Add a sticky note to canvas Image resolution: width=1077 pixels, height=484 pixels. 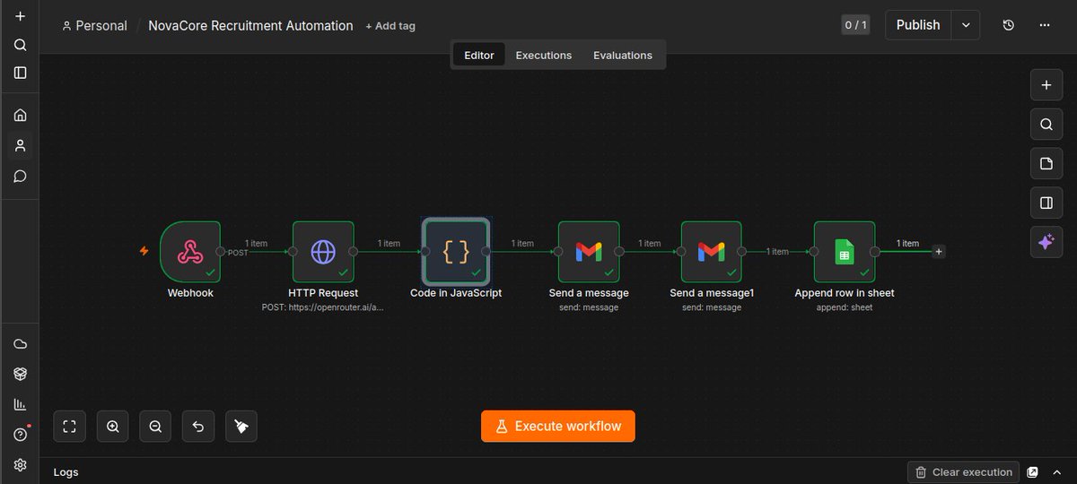[1046, 163]
